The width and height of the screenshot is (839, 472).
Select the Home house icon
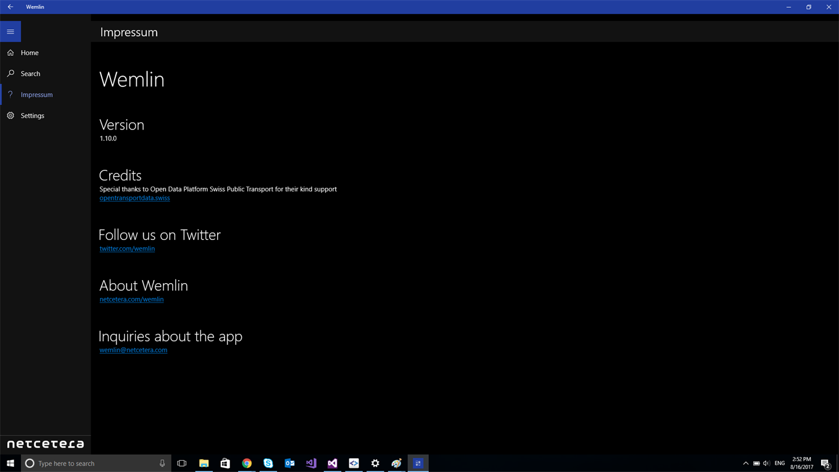tap(10, 52)
